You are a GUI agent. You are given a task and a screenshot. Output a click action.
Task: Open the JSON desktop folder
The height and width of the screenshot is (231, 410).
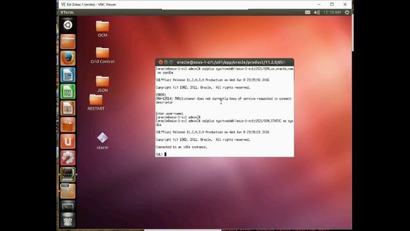[102, 84]
